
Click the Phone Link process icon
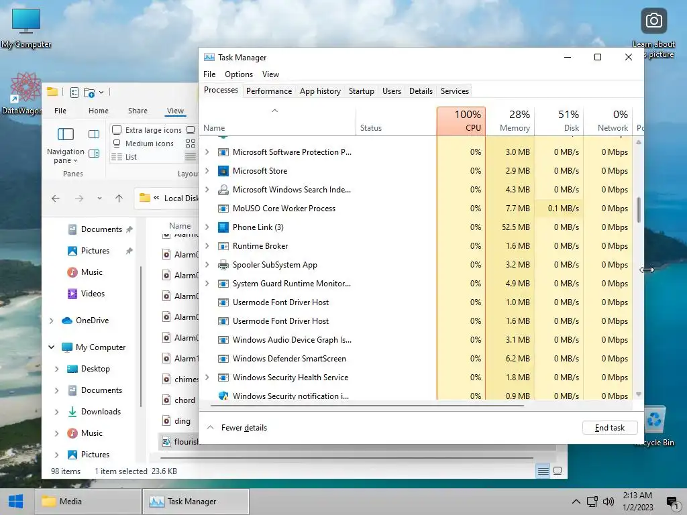coord(223,227)
